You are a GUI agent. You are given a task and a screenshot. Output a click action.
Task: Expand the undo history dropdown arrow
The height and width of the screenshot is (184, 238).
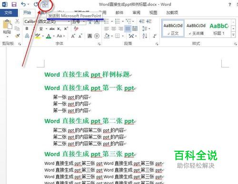point(28,4)
